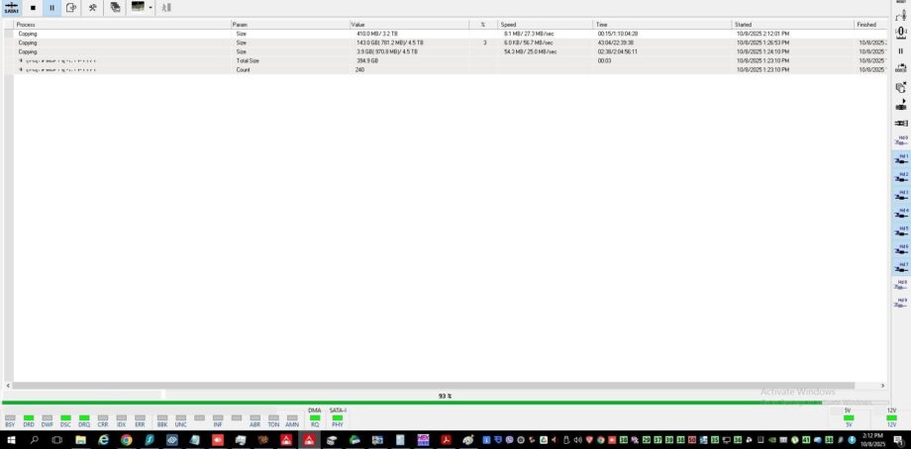Click the Process column header
Image resolution: width=911 pixels, height=449 pixels.
[x=119, y=24]
